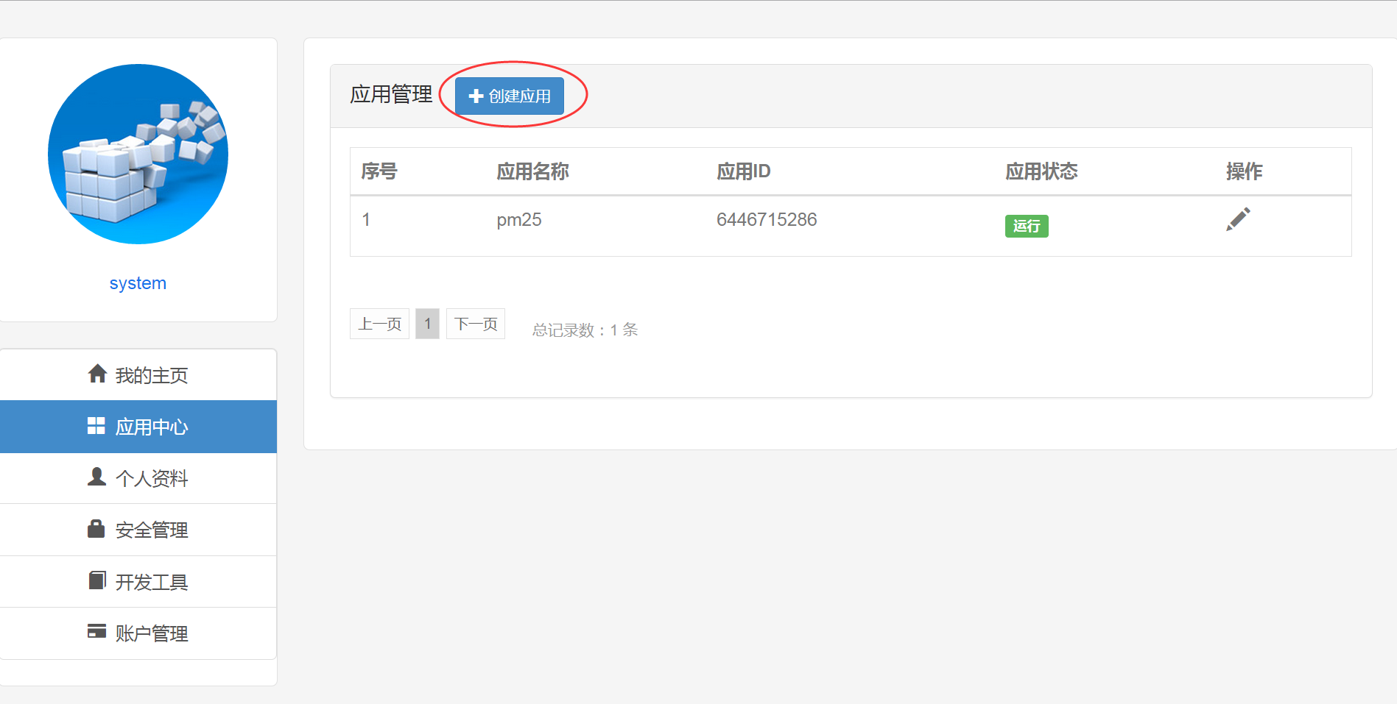Click the home icon beside 我的主页
The width and height of the screenshot is (1397, 704).
click(x=97, y=374)
